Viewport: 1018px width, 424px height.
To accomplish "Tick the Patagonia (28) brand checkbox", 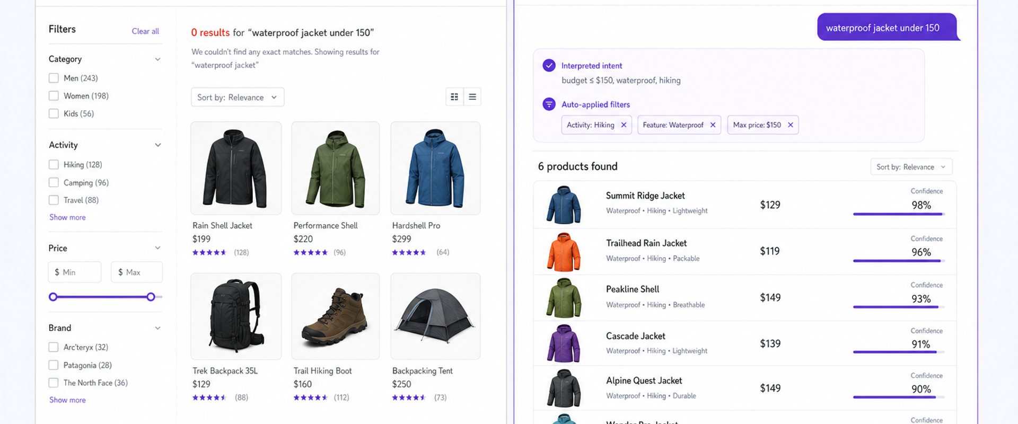I will coord(54,365).
